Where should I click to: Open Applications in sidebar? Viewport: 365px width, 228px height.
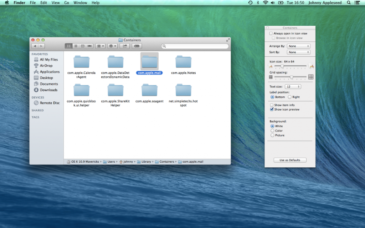47,72
